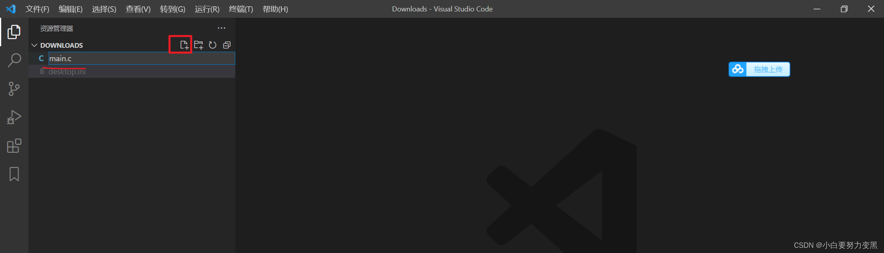Open the Extensions view

pos(14,146)
